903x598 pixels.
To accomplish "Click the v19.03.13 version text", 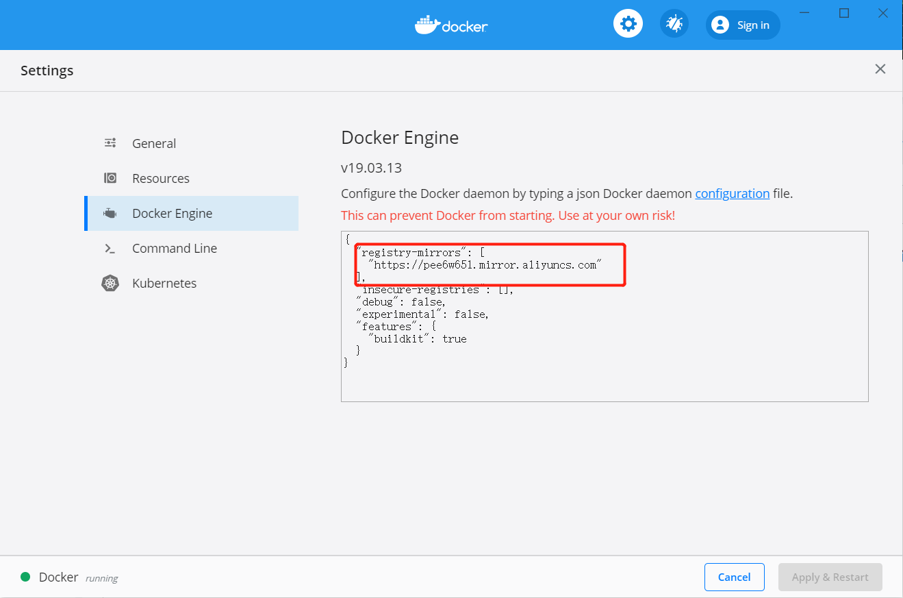I will (x=371, y=168).
